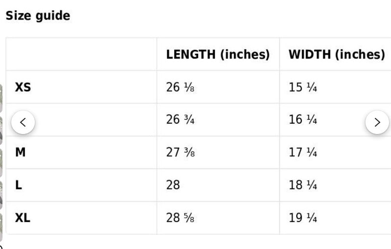The height and width of the screenshot is (249, 391).
Task: Select the Size guide heading
Action: pyautogui.click(x=38, y=16)
